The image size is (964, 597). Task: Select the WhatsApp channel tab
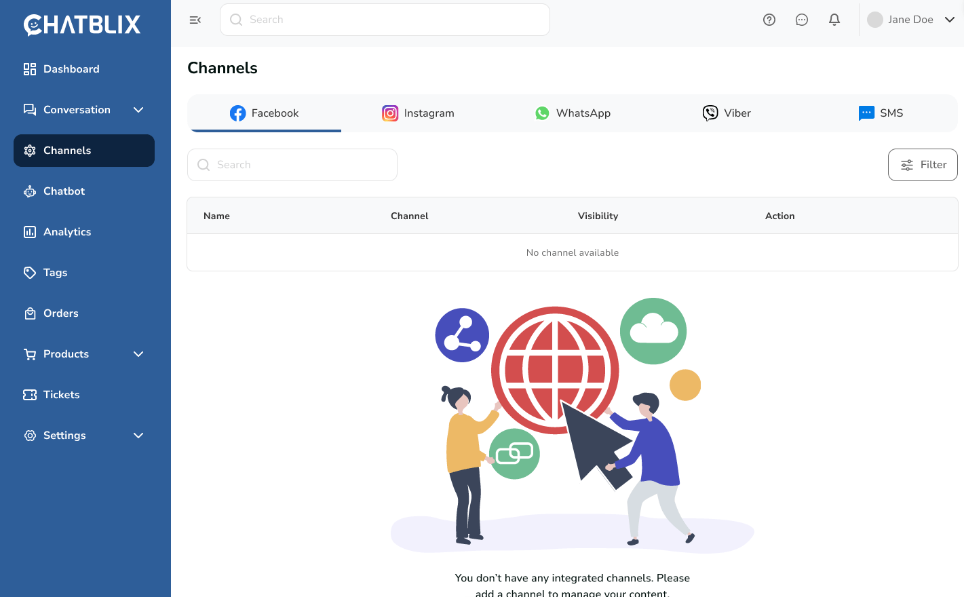click(573, 113)
